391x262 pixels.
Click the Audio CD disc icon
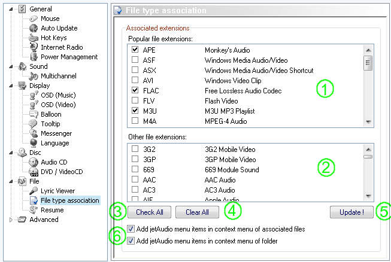click(x=34, y=162)
